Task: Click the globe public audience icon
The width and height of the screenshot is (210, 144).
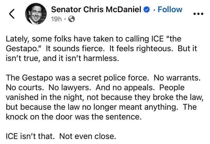Action: (x=72, y=19)
